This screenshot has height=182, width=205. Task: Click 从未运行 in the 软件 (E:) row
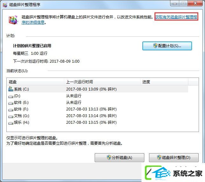click(x=74, y=103)
